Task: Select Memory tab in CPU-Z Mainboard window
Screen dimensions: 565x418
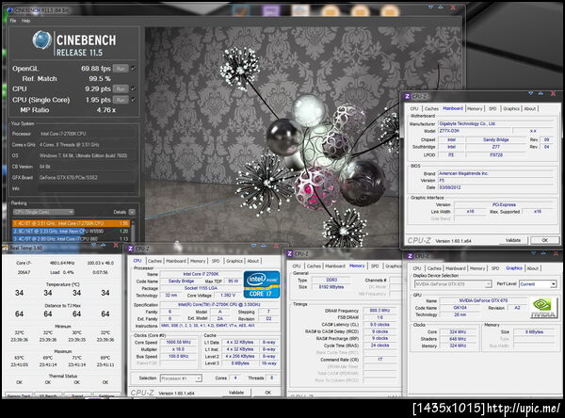Action: pos(475,108)
